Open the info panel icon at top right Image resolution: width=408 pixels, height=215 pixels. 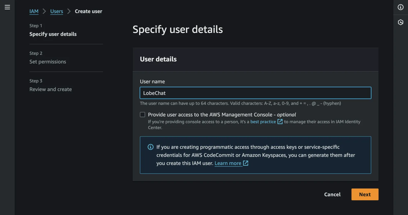[x=401, y=7]
